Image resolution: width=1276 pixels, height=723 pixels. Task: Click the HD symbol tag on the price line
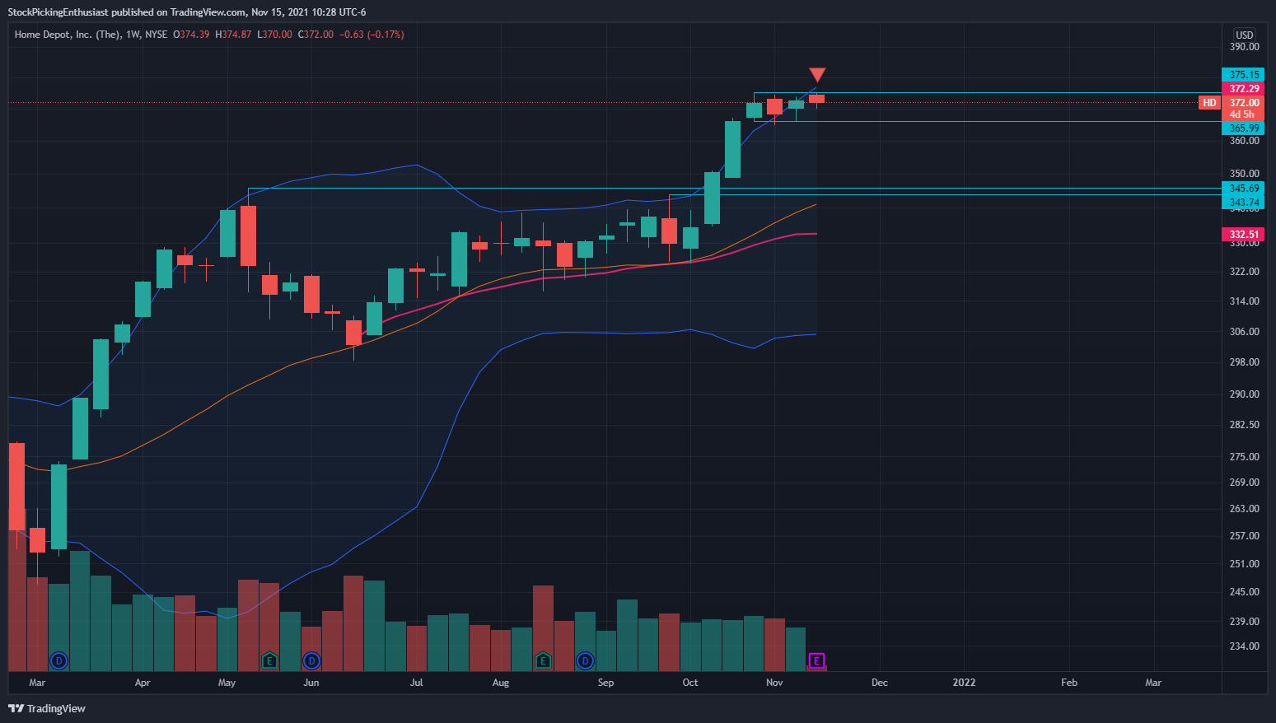pyautogui.click(x=1209, y=103)
